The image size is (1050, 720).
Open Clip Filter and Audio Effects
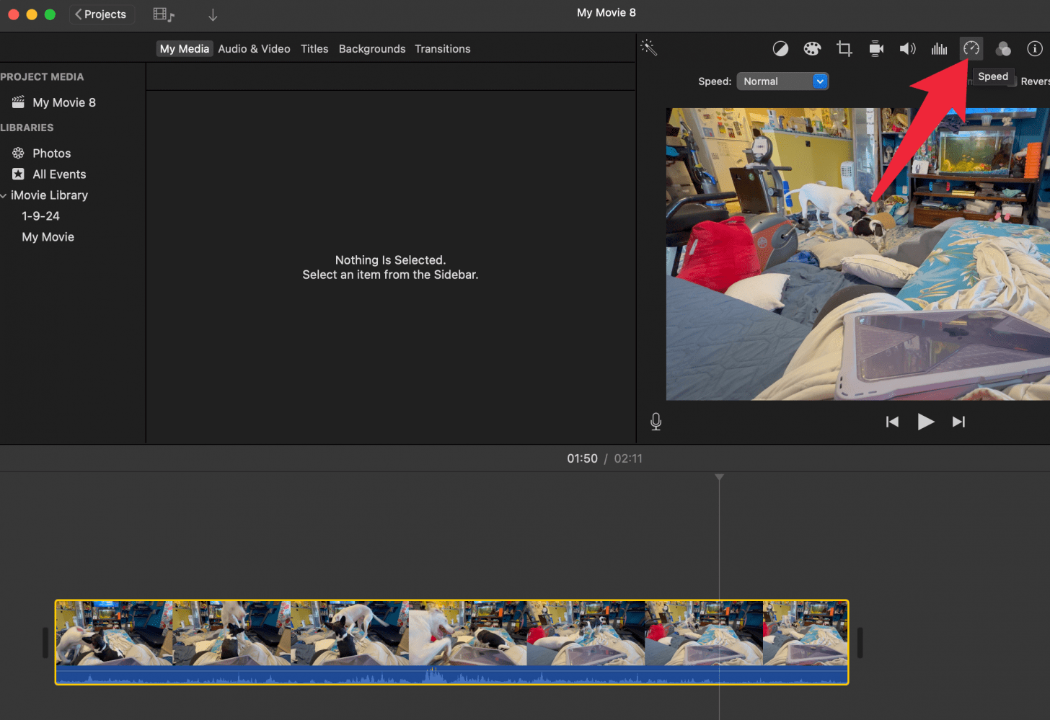[x=1002, y=48]
